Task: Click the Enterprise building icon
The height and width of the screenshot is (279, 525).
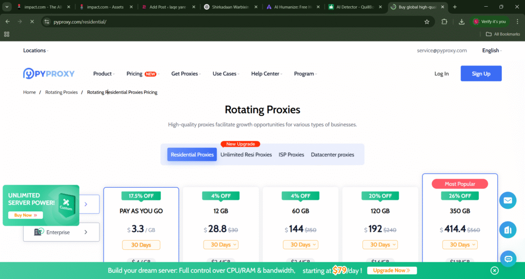Action: click(39, 231)
